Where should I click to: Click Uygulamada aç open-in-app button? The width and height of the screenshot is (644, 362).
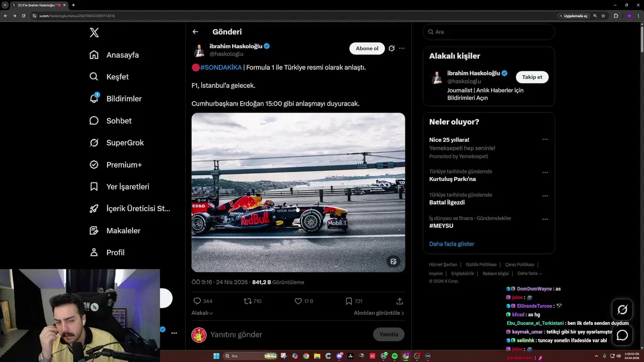(574, 16)
